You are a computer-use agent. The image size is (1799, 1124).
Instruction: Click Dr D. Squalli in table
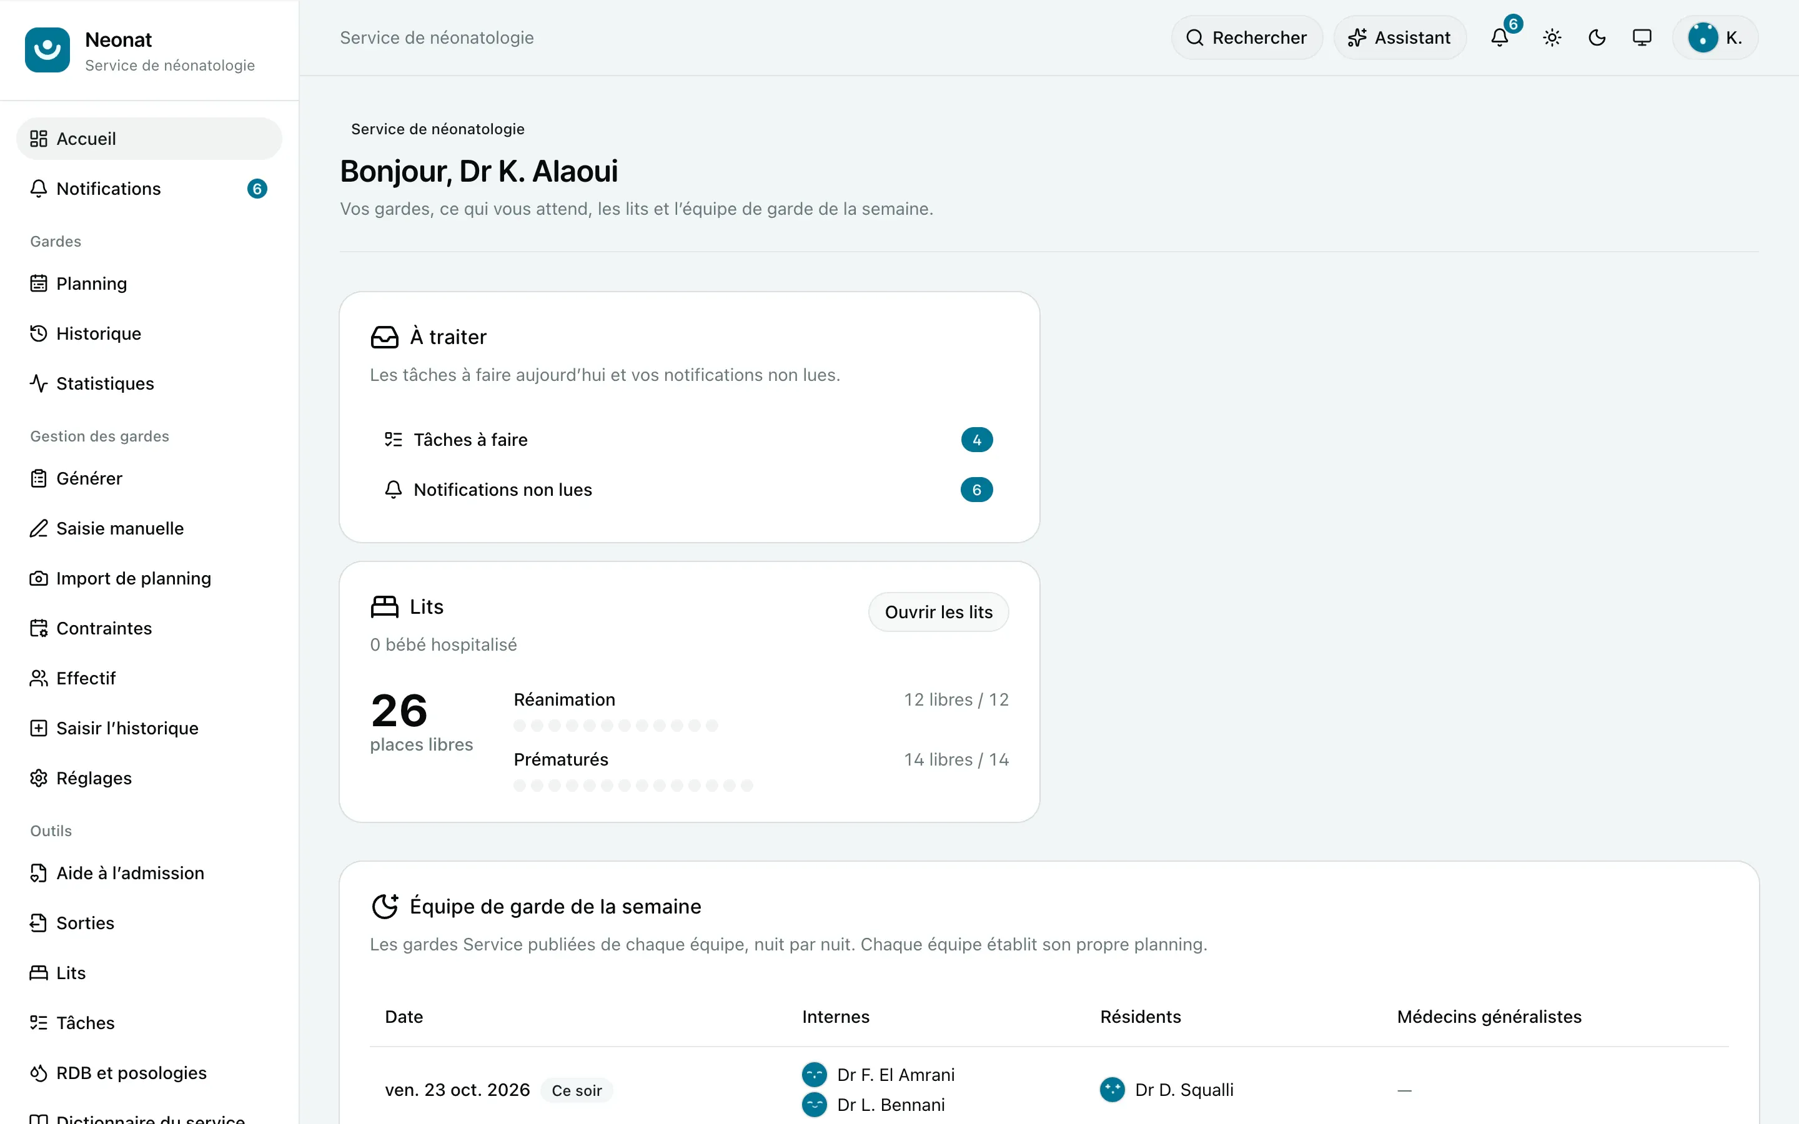click(1167, 1090)
